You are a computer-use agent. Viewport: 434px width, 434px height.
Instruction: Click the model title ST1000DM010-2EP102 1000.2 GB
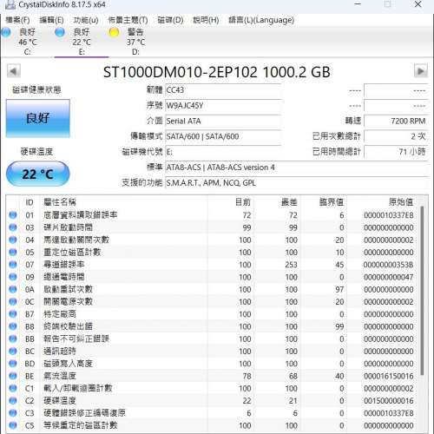(x=217, y=72)
